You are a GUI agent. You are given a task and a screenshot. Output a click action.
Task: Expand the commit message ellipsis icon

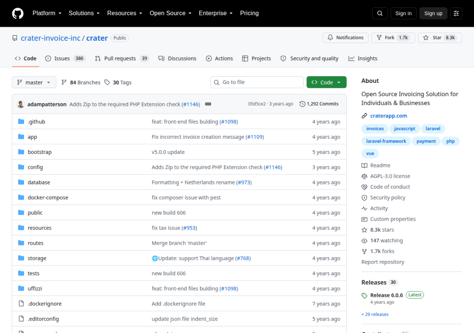tap(208, 104)
